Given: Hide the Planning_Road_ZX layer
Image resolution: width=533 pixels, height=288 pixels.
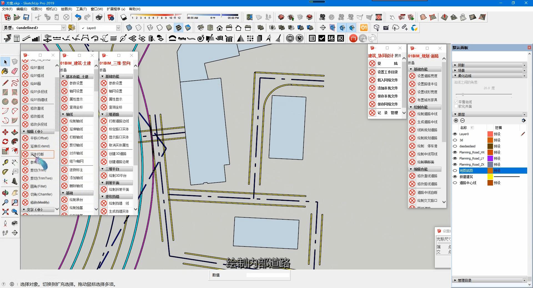Looking at the screenshot, I should tap(455, 164).
